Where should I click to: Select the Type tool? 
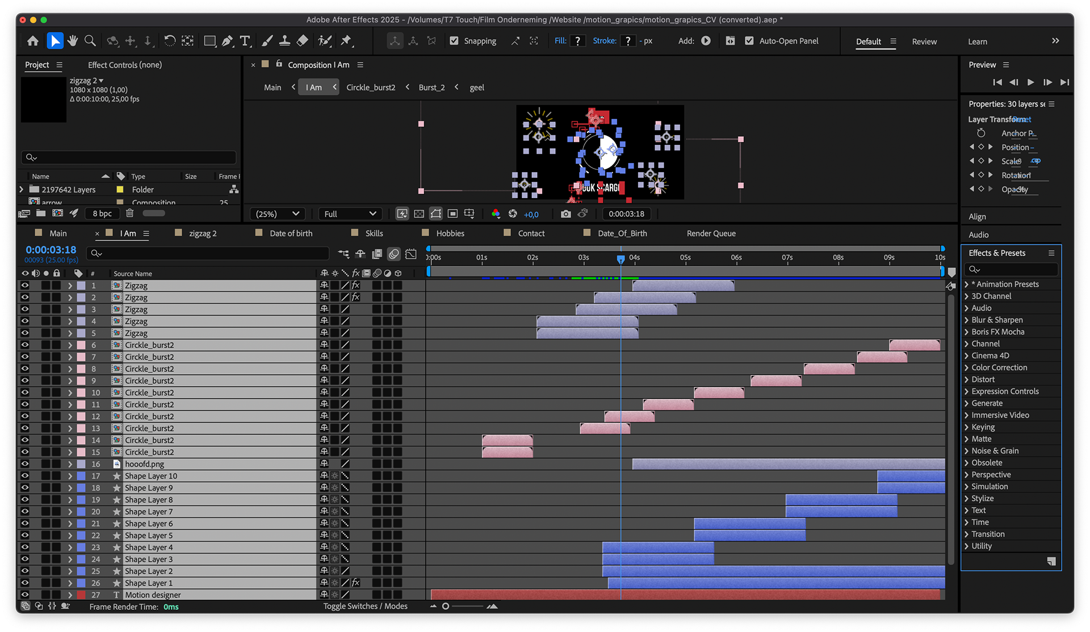[245, 41]
